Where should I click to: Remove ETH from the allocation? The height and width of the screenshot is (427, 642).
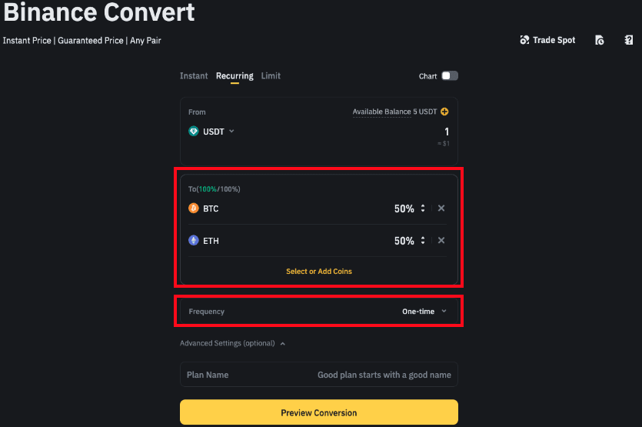441,241
